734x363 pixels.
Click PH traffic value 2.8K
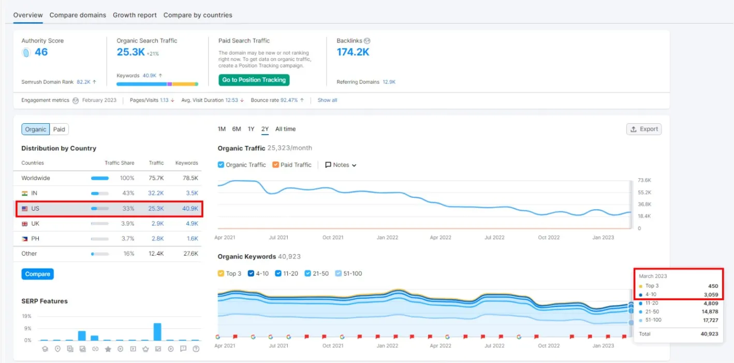point(158,239)
